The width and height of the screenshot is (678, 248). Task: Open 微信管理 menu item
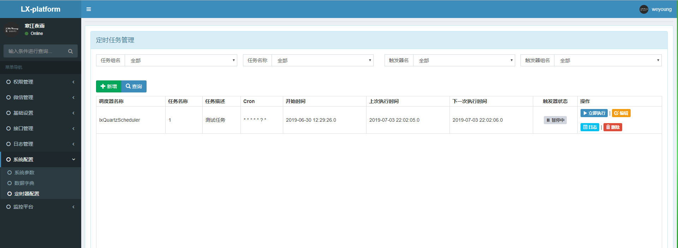coord(41,97)
